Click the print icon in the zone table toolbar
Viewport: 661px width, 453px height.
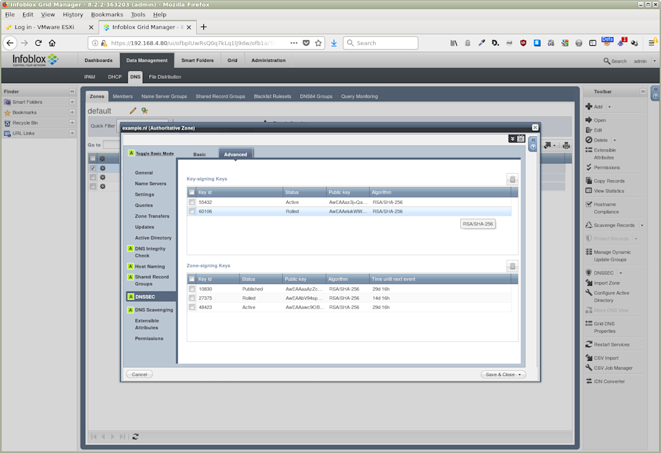(566, 145)
